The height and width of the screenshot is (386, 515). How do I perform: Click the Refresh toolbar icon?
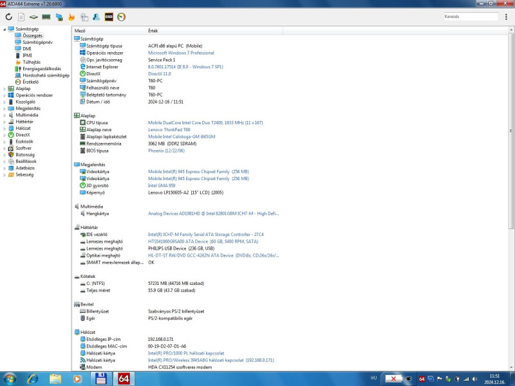point(8,17)
